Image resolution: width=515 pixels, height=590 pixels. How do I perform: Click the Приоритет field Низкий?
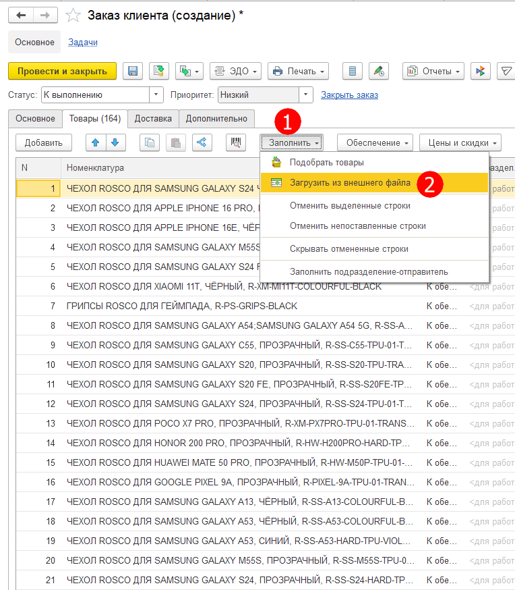point(258,95)
